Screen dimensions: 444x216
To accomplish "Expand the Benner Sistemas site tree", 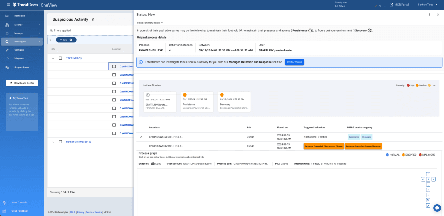I will click(x=53, y=142).
